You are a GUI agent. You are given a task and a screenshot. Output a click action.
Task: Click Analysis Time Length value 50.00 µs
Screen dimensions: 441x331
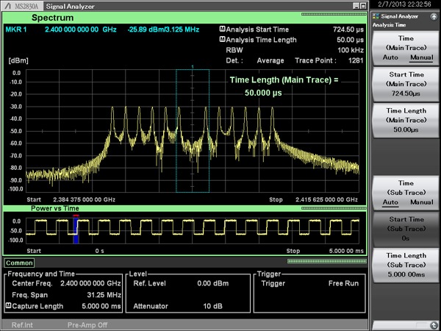click(350, 40)
